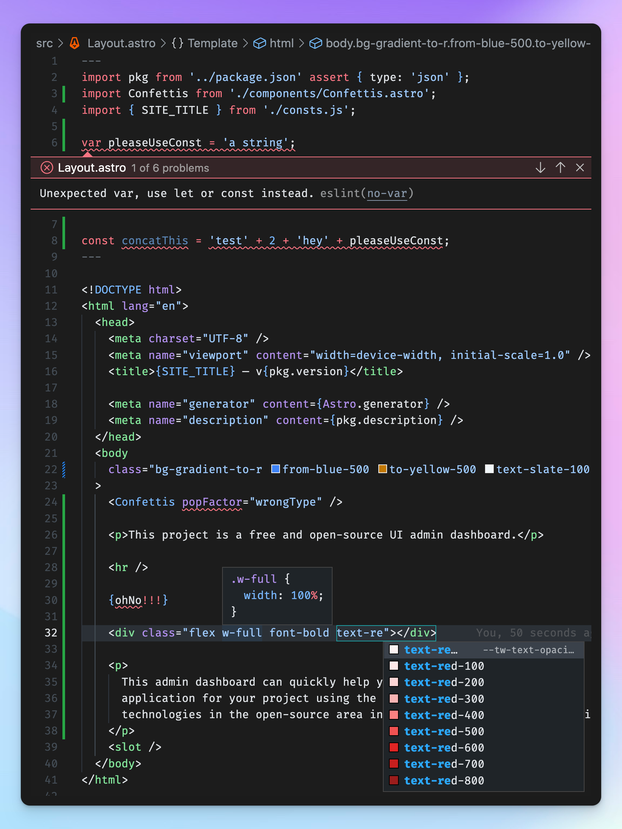Choose text-red-800 suggestion
The width and height of the screenshot is (622, 829).
(484, 781)
